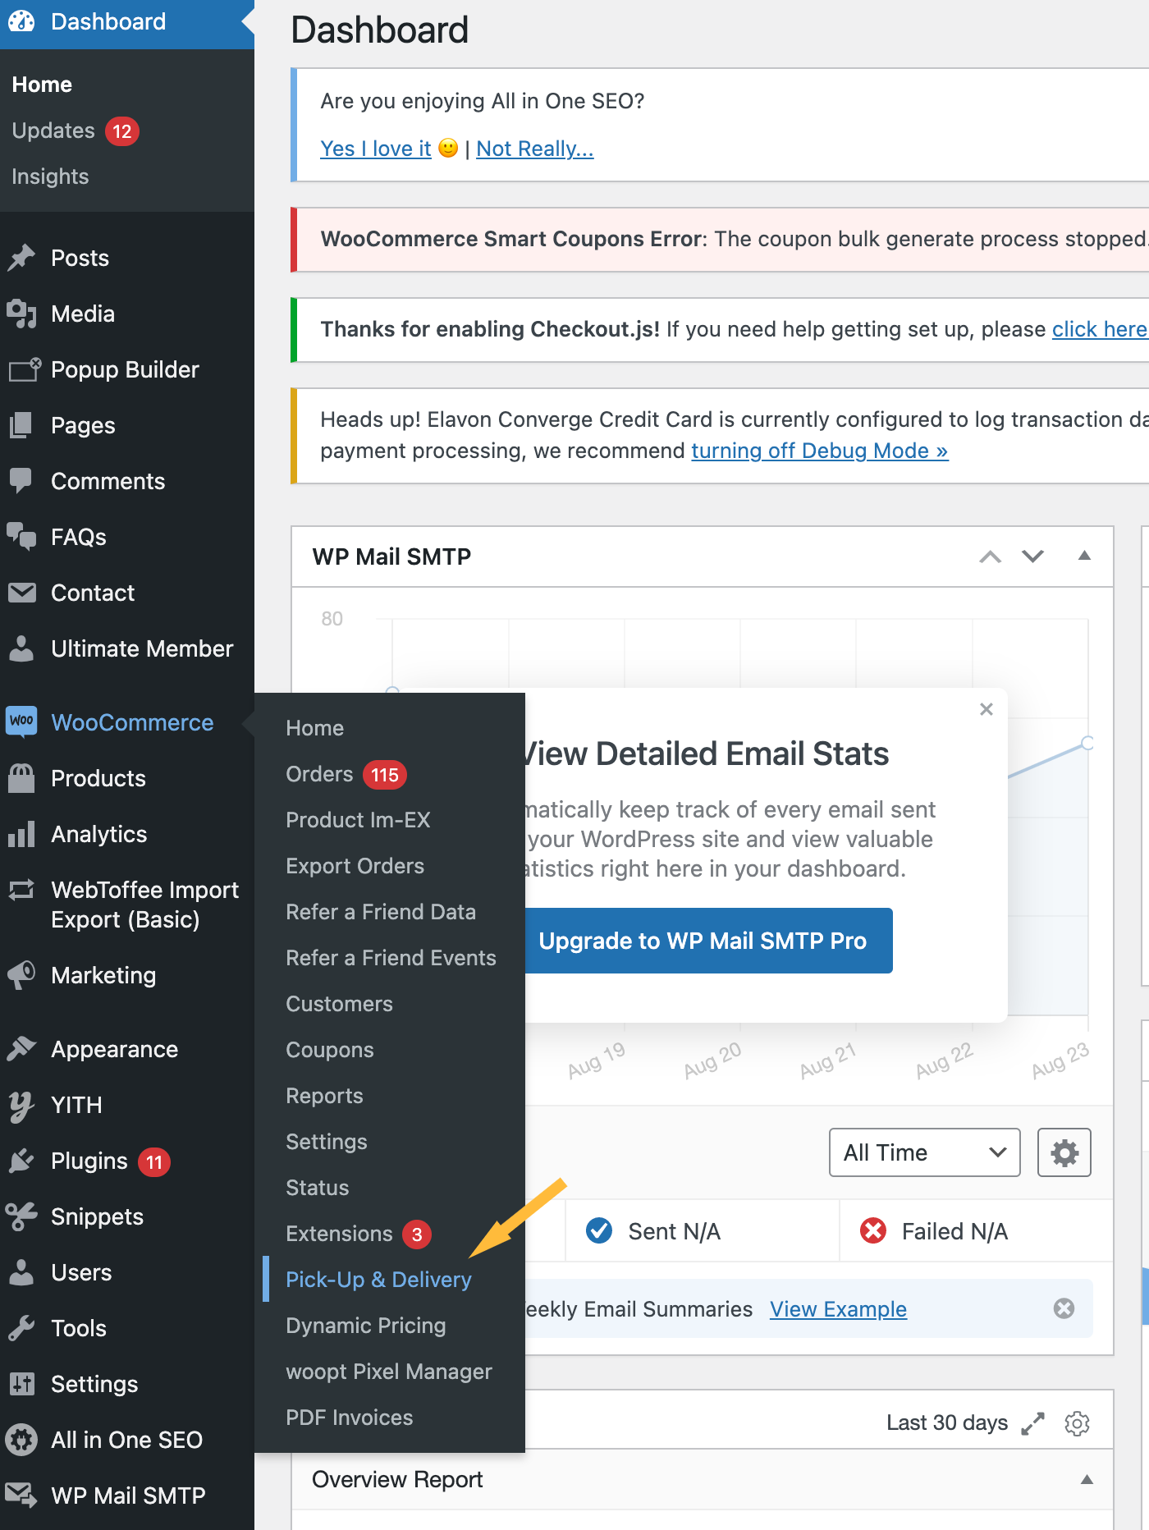Image resolution: width=1149 pixels, height=1530 pixels.
Task: Click Upgrade to WP Mail SMTP Pro
Action: (703, 941)
